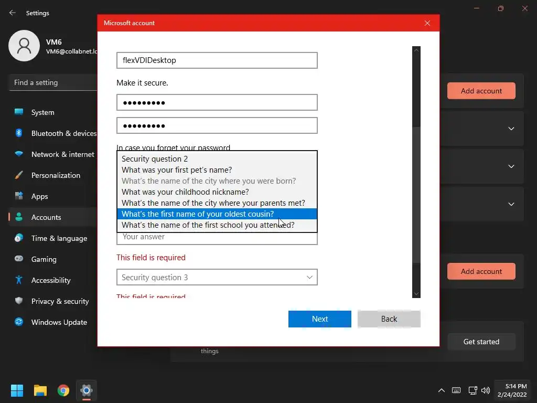This screenshot has height=403, width=537.
Task: Select the first school you attended question
Action: [217, 225]
